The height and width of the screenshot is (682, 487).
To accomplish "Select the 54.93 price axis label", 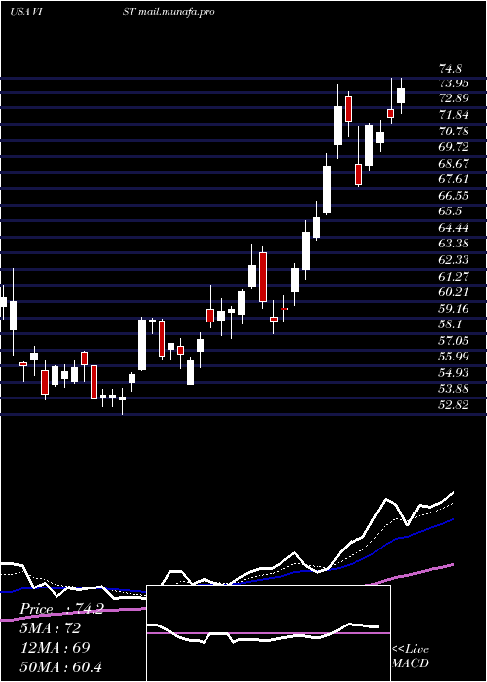I will point(454,373).
